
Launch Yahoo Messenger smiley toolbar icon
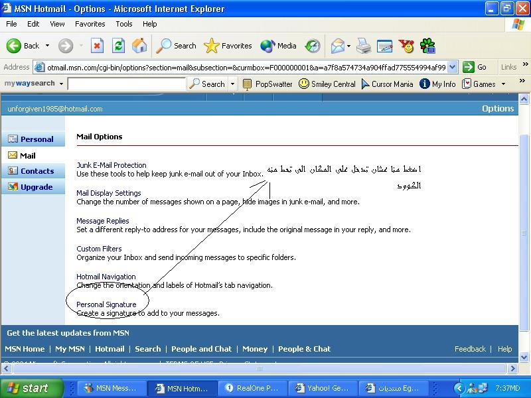click(406, 46)
